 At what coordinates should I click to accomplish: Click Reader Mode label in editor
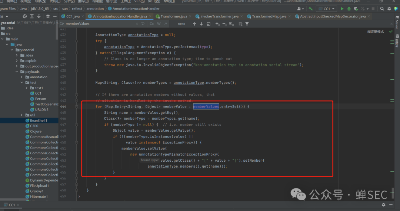coord(375,32)
